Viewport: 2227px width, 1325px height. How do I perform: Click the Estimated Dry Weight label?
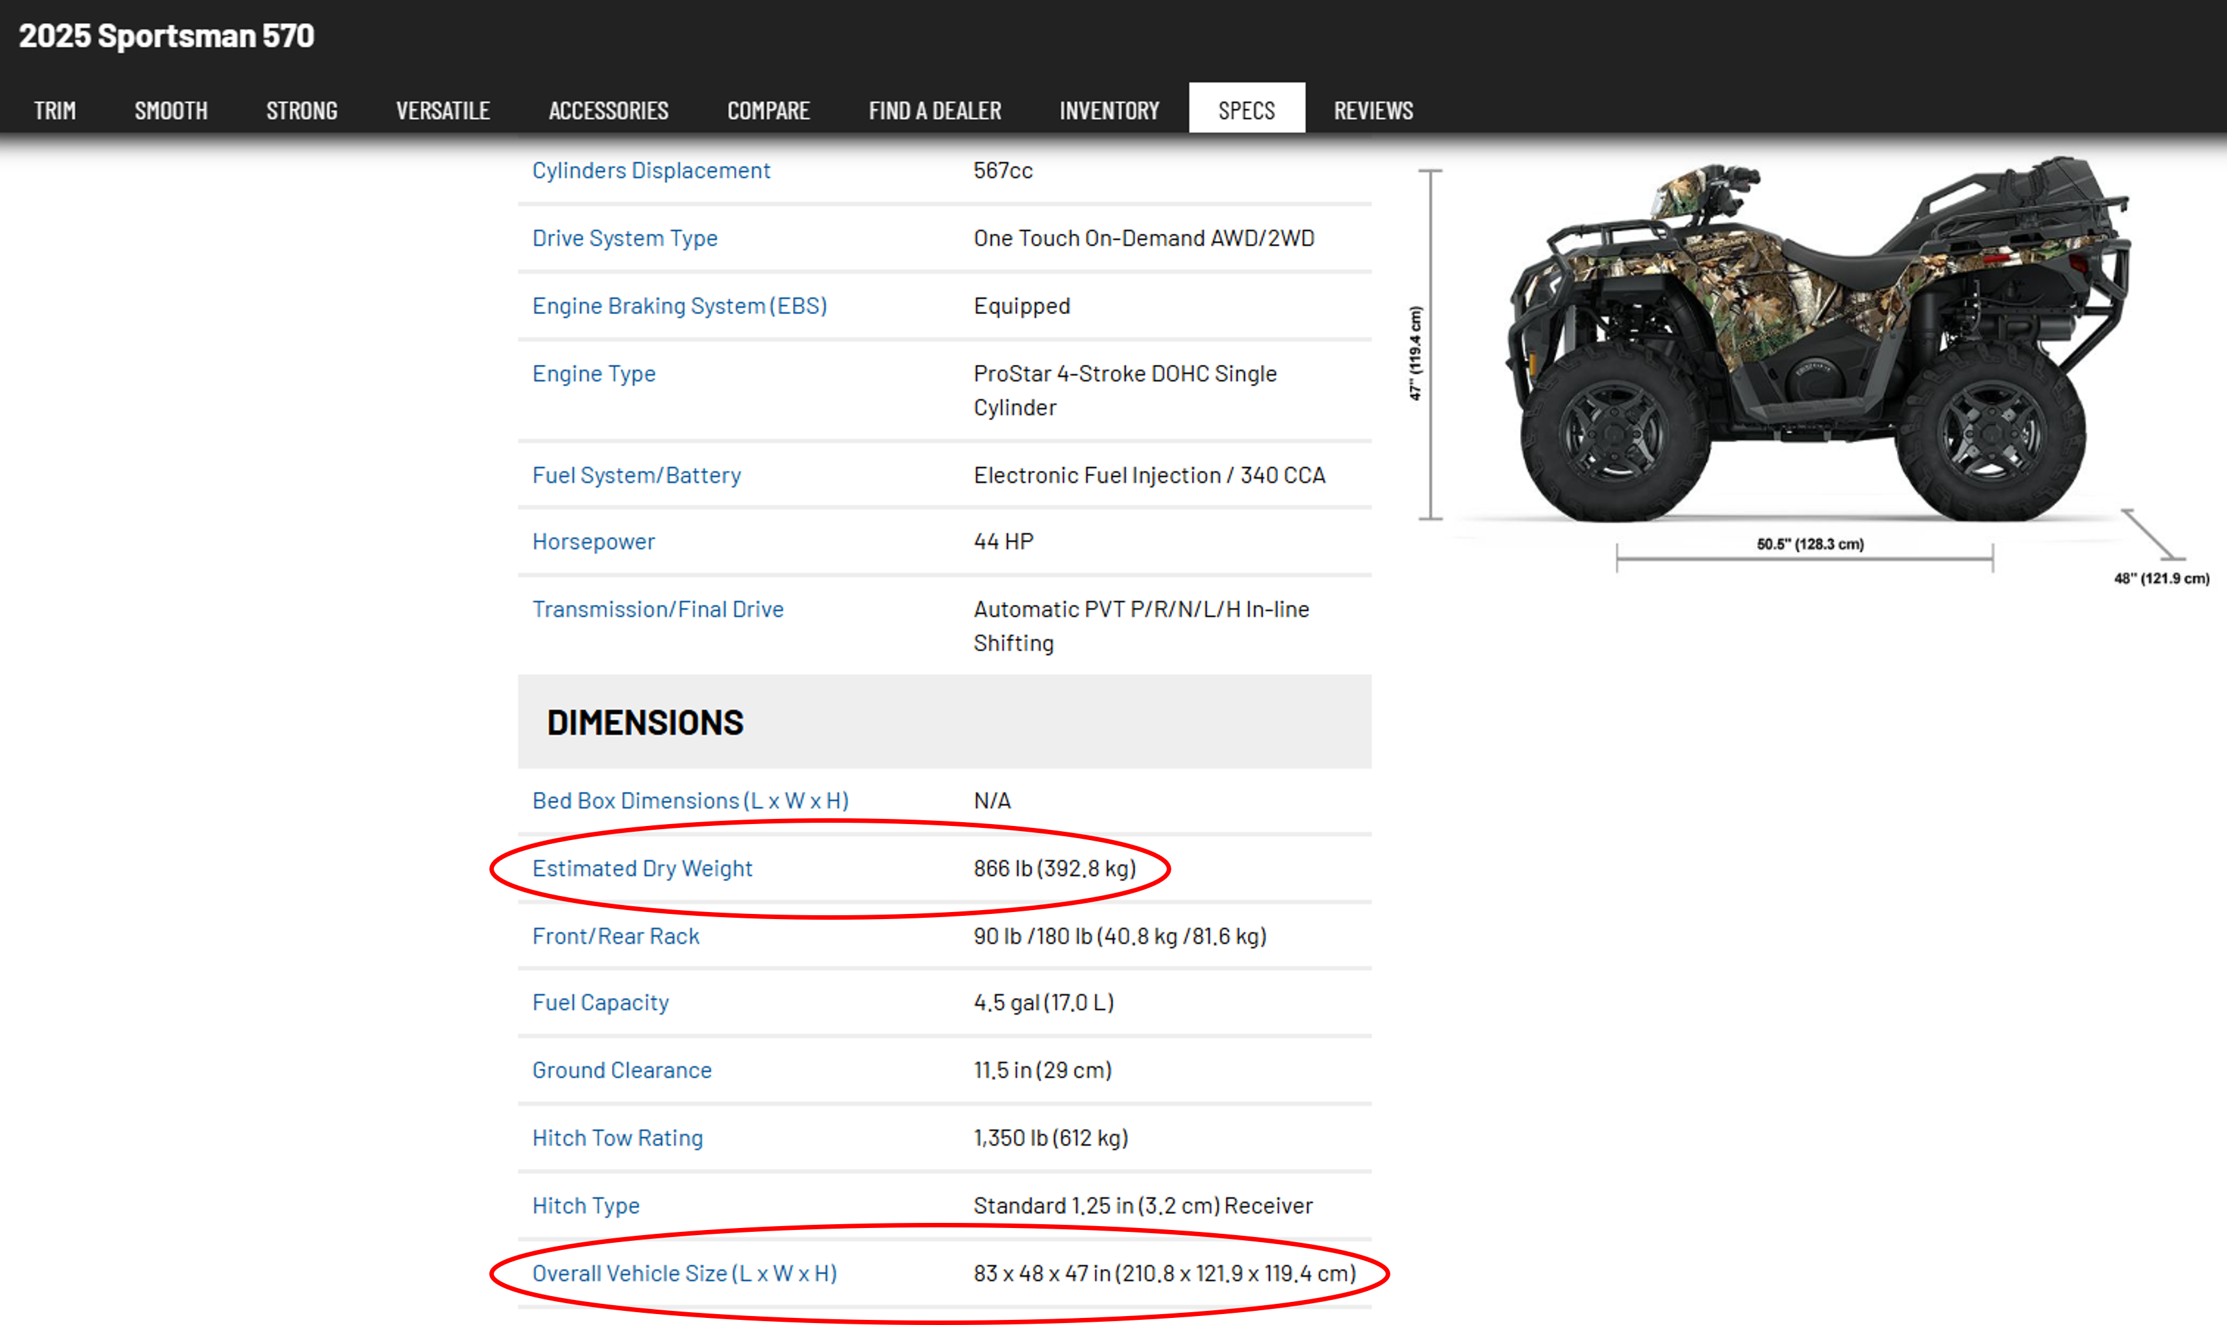(x=643, y=869)
